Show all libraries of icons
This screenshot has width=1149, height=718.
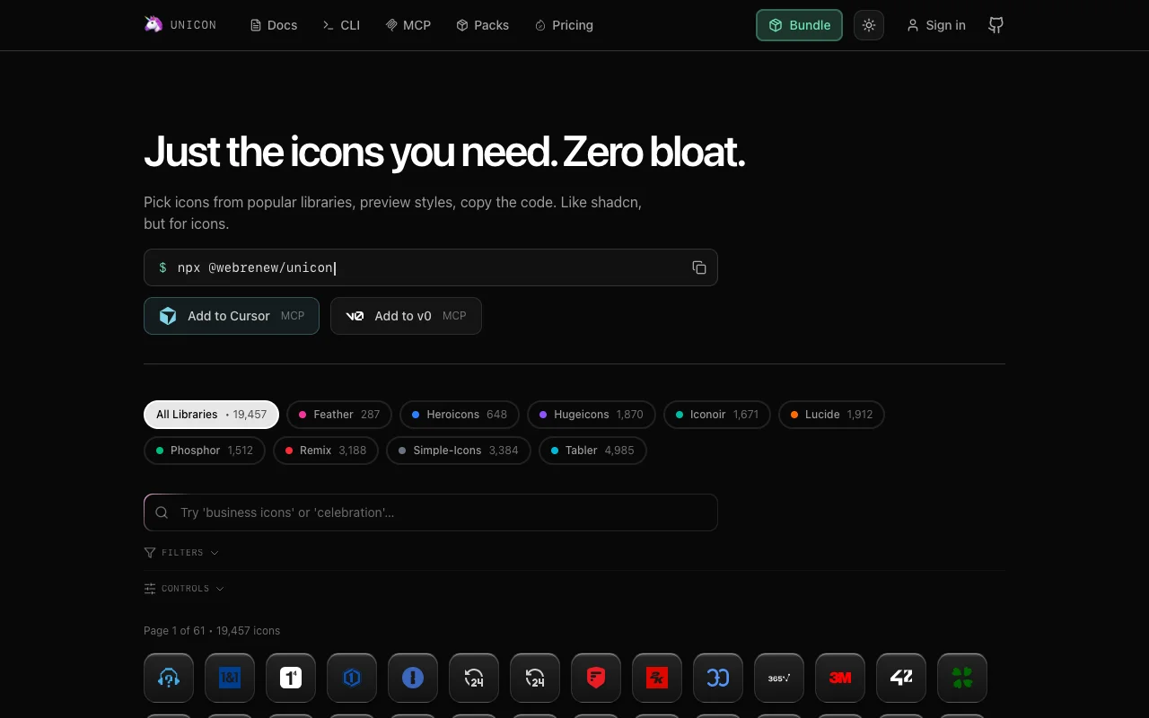point(211,414)
